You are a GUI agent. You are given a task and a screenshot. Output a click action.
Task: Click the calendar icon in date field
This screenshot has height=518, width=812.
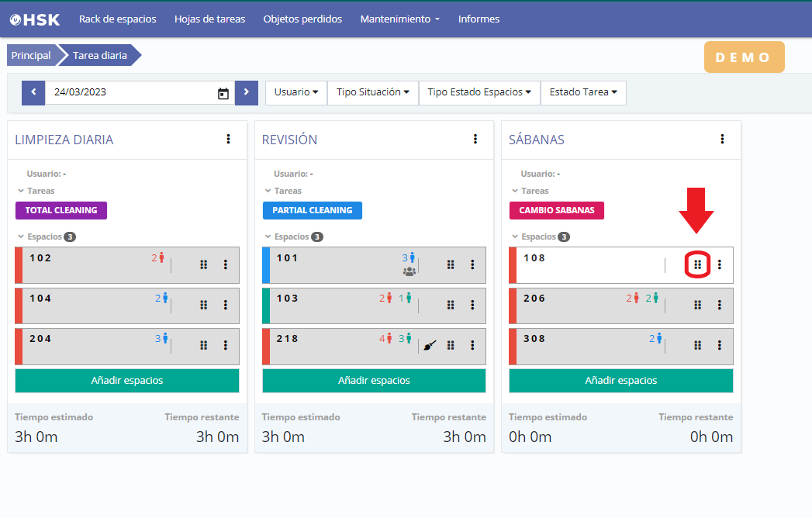point(223,93)
